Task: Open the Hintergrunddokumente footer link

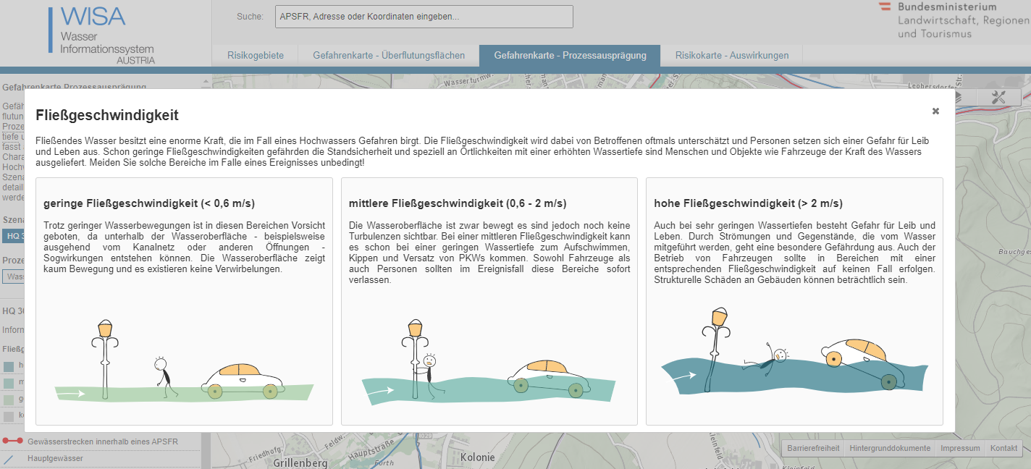Action: 890,448
